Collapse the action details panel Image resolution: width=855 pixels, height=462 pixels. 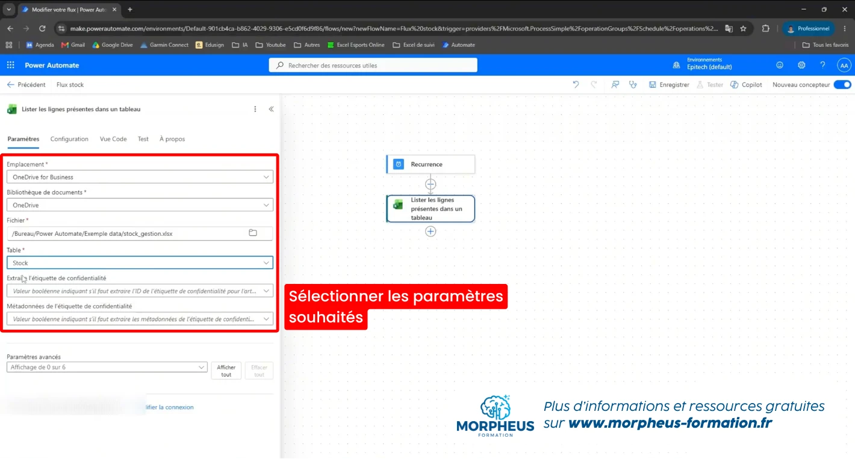pos(271,109)
